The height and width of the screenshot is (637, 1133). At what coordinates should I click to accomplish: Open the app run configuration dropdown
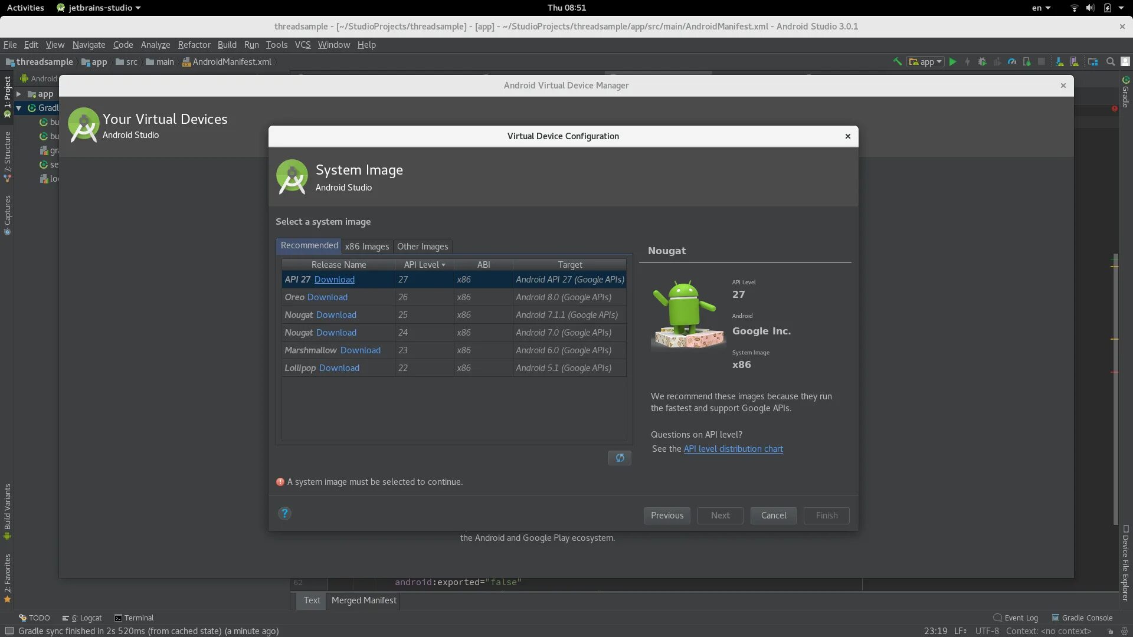tap(925, 61)
